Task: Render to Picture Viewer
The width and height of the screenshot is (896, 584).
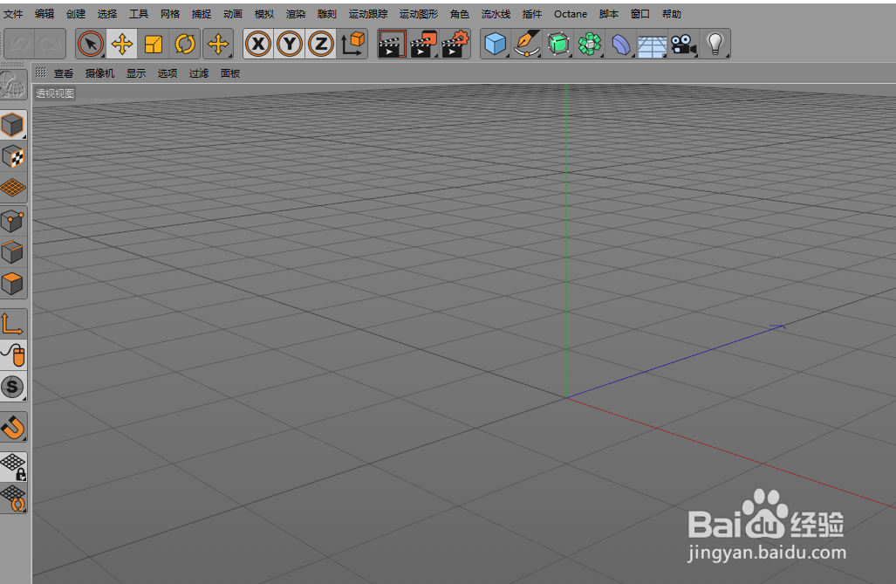Action: (x=423, y=44)
